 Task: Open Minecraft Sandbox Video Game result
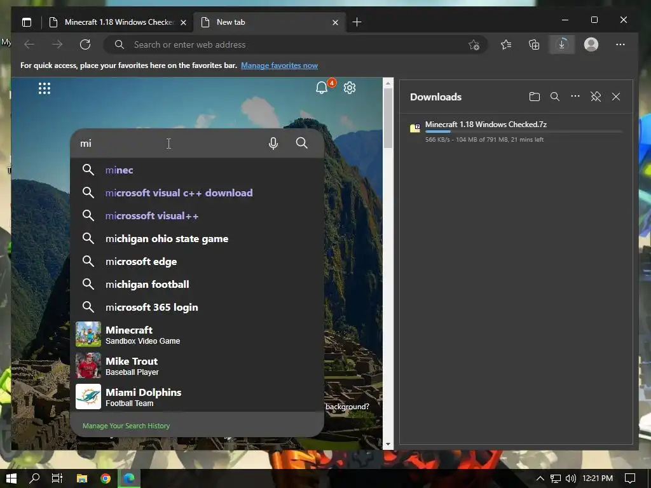coord(197,334)
